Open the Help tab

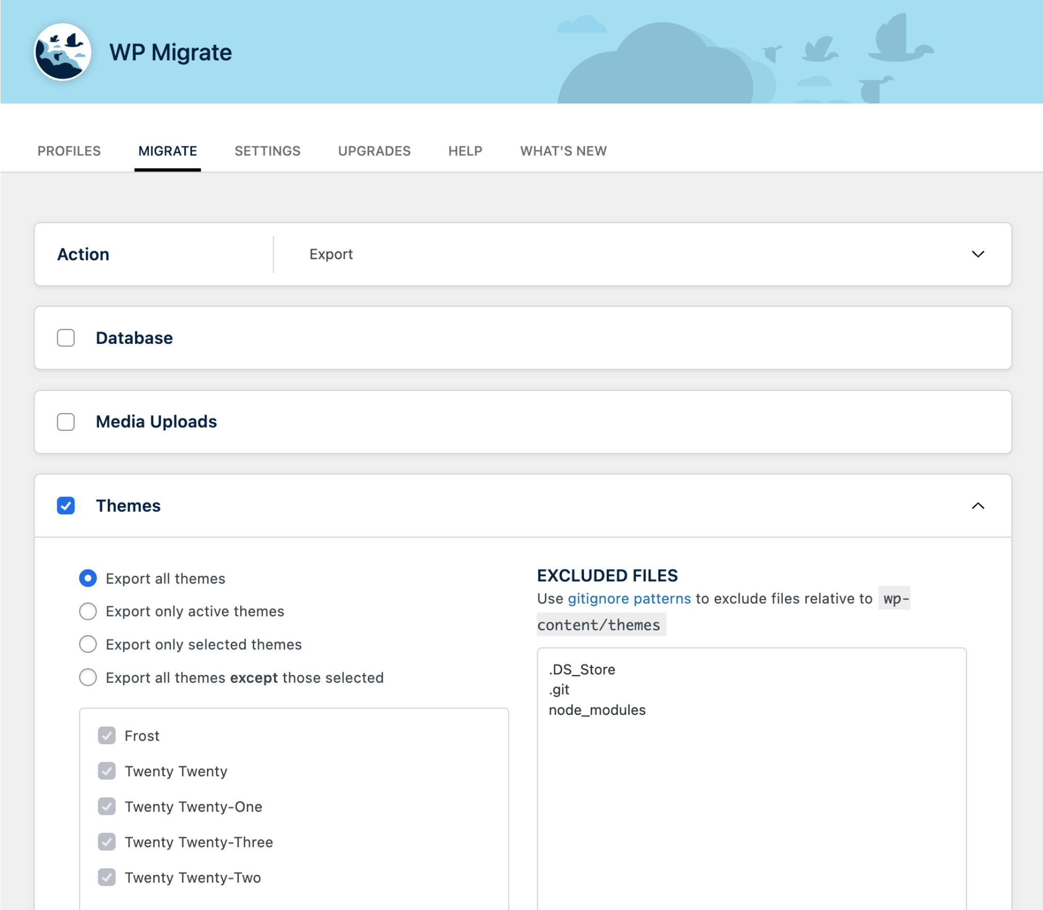click(x=465, y=151)
